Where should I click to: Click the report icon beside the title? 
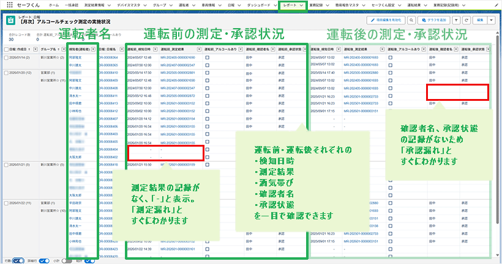10,20
